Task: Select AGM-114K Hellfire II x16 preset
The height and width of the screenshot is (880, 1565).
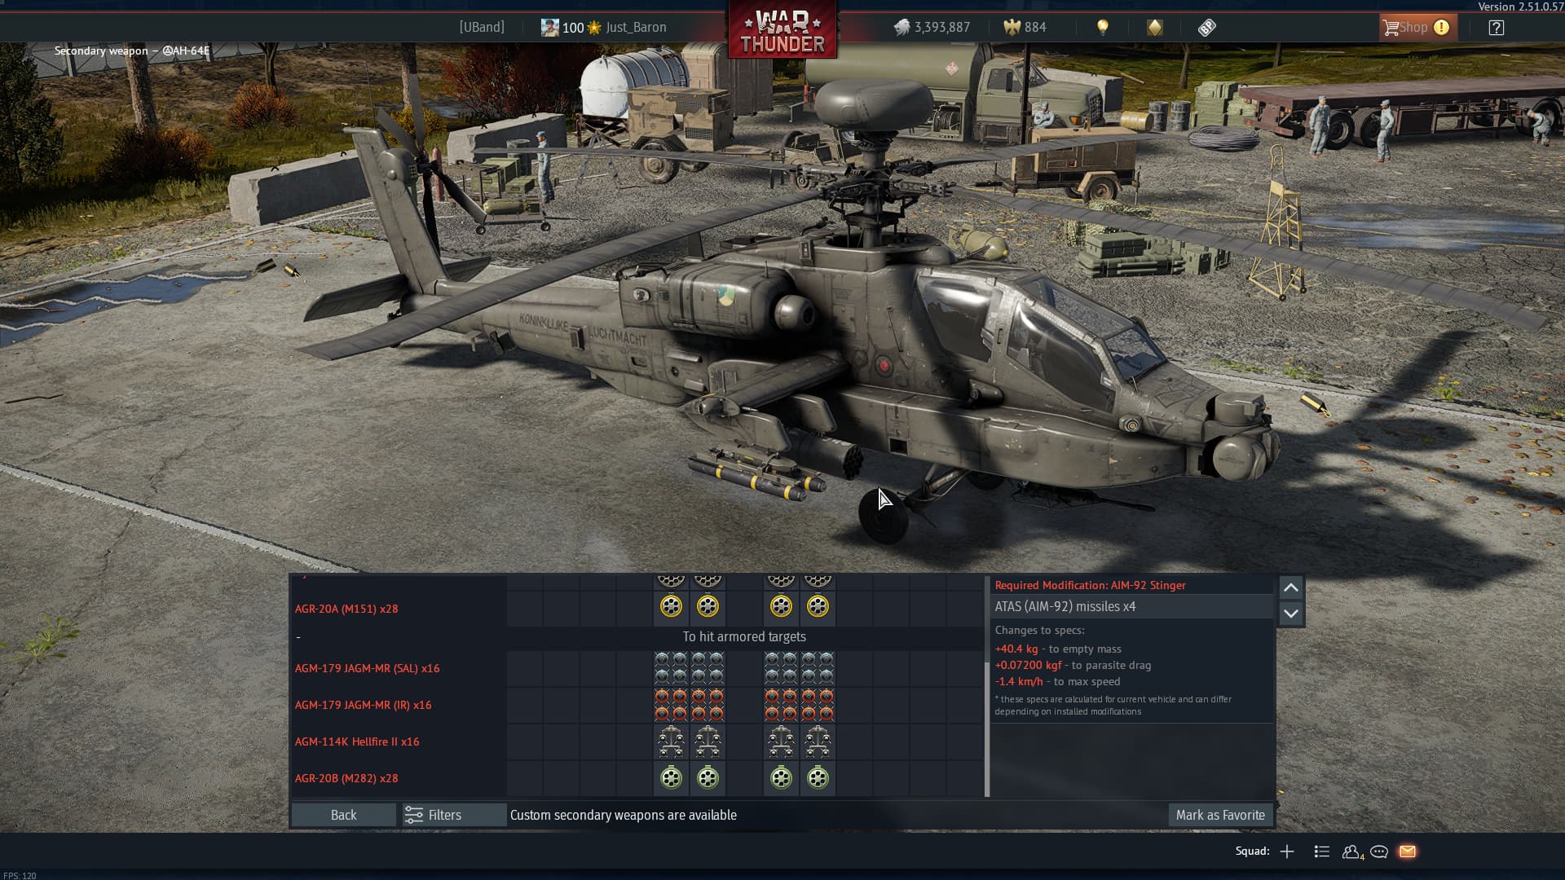Action: pos(357,741)
